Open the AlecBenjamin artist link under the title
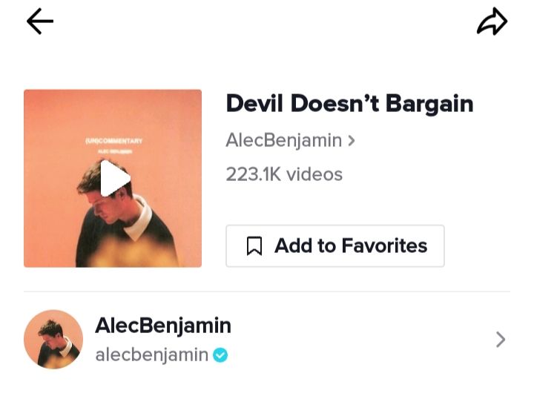Viewport: 534px width, 399px height. (283, 140)
